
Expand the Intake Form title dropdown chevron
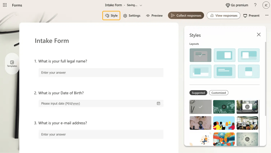141,5
